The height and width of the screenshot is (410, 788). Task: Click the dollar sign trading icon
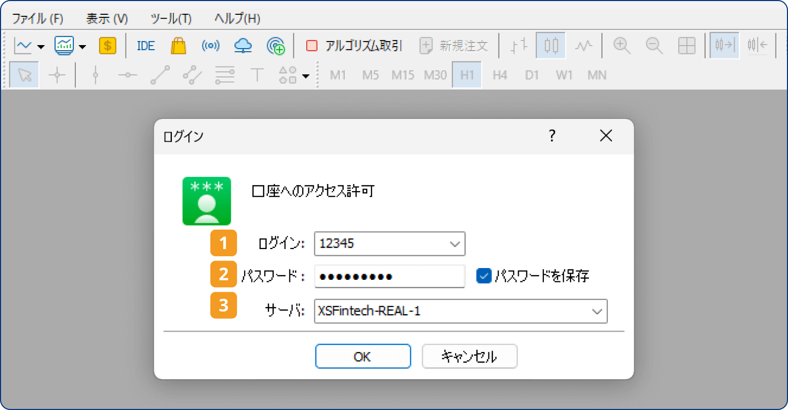click(107, 46)
